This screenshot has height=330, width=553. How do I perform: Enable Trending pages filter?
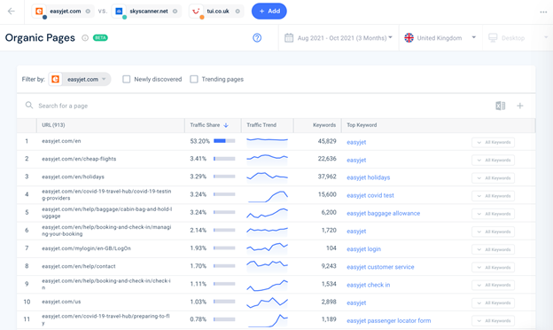pos(194,80)
